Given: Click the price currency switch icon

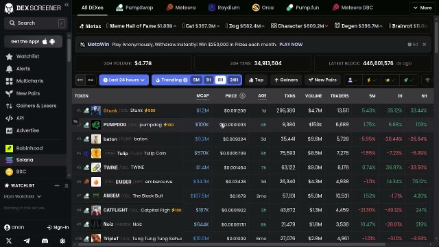Looking at the screenshot, I should [242, 96].
